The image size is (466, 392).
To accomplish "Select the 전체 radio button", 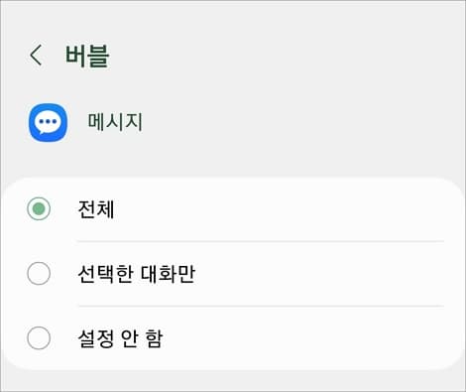I will (39, 208).
